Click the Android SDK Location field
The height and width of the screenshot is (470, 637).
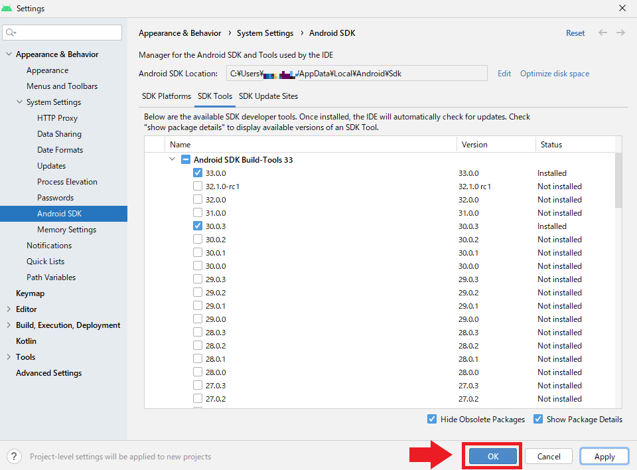click(x=357, y=73)
